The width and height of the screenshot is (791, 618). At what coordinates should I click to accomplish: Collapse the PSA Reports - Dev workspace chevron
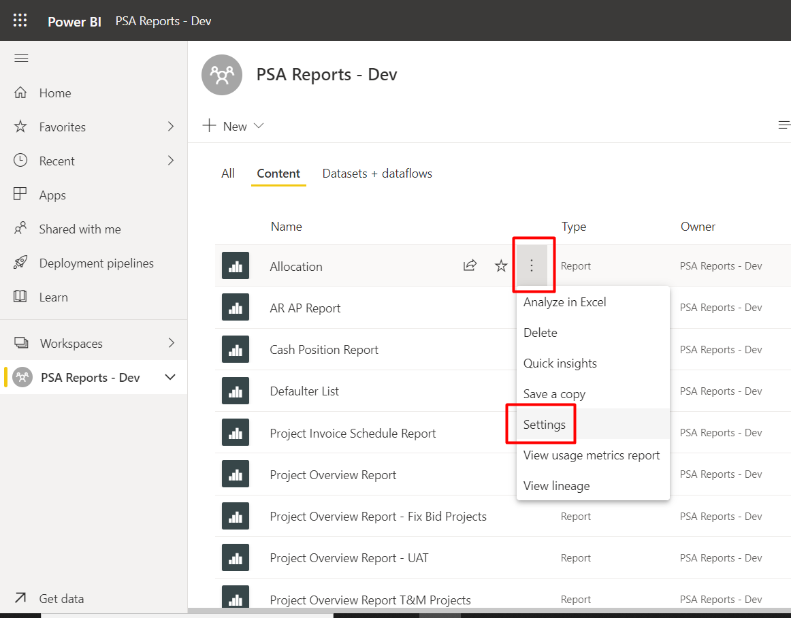point(170,378)
